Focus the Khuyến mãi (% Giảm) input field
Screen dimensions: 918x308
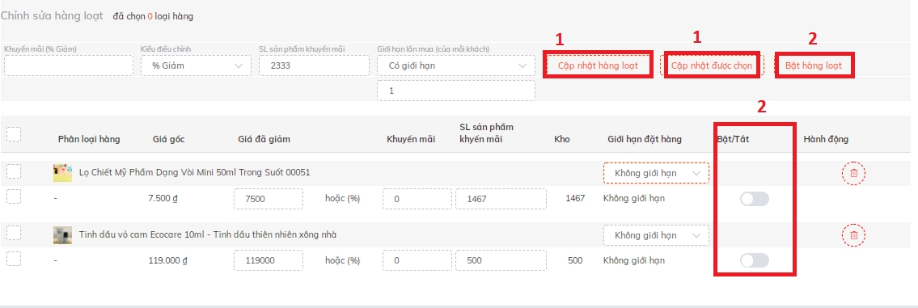(69, 65)
